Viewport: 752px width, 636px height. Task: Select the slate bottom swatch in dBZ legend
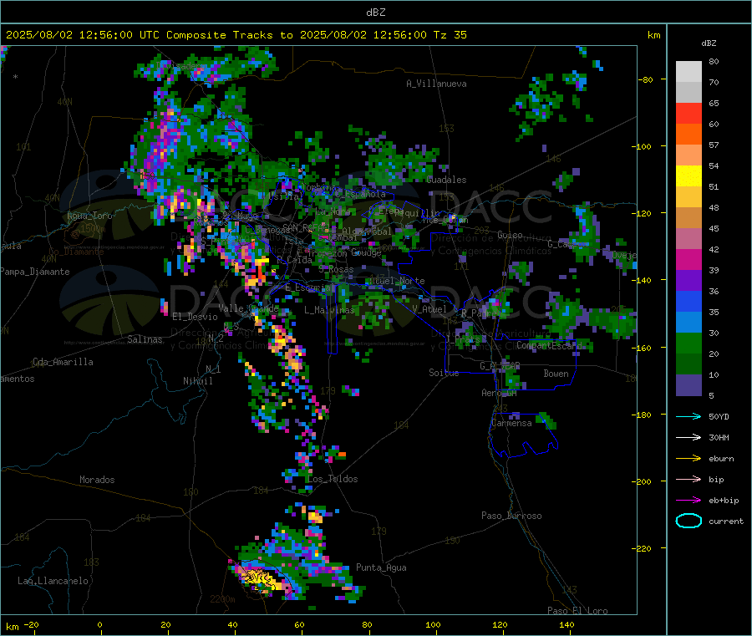click(688, 385)
